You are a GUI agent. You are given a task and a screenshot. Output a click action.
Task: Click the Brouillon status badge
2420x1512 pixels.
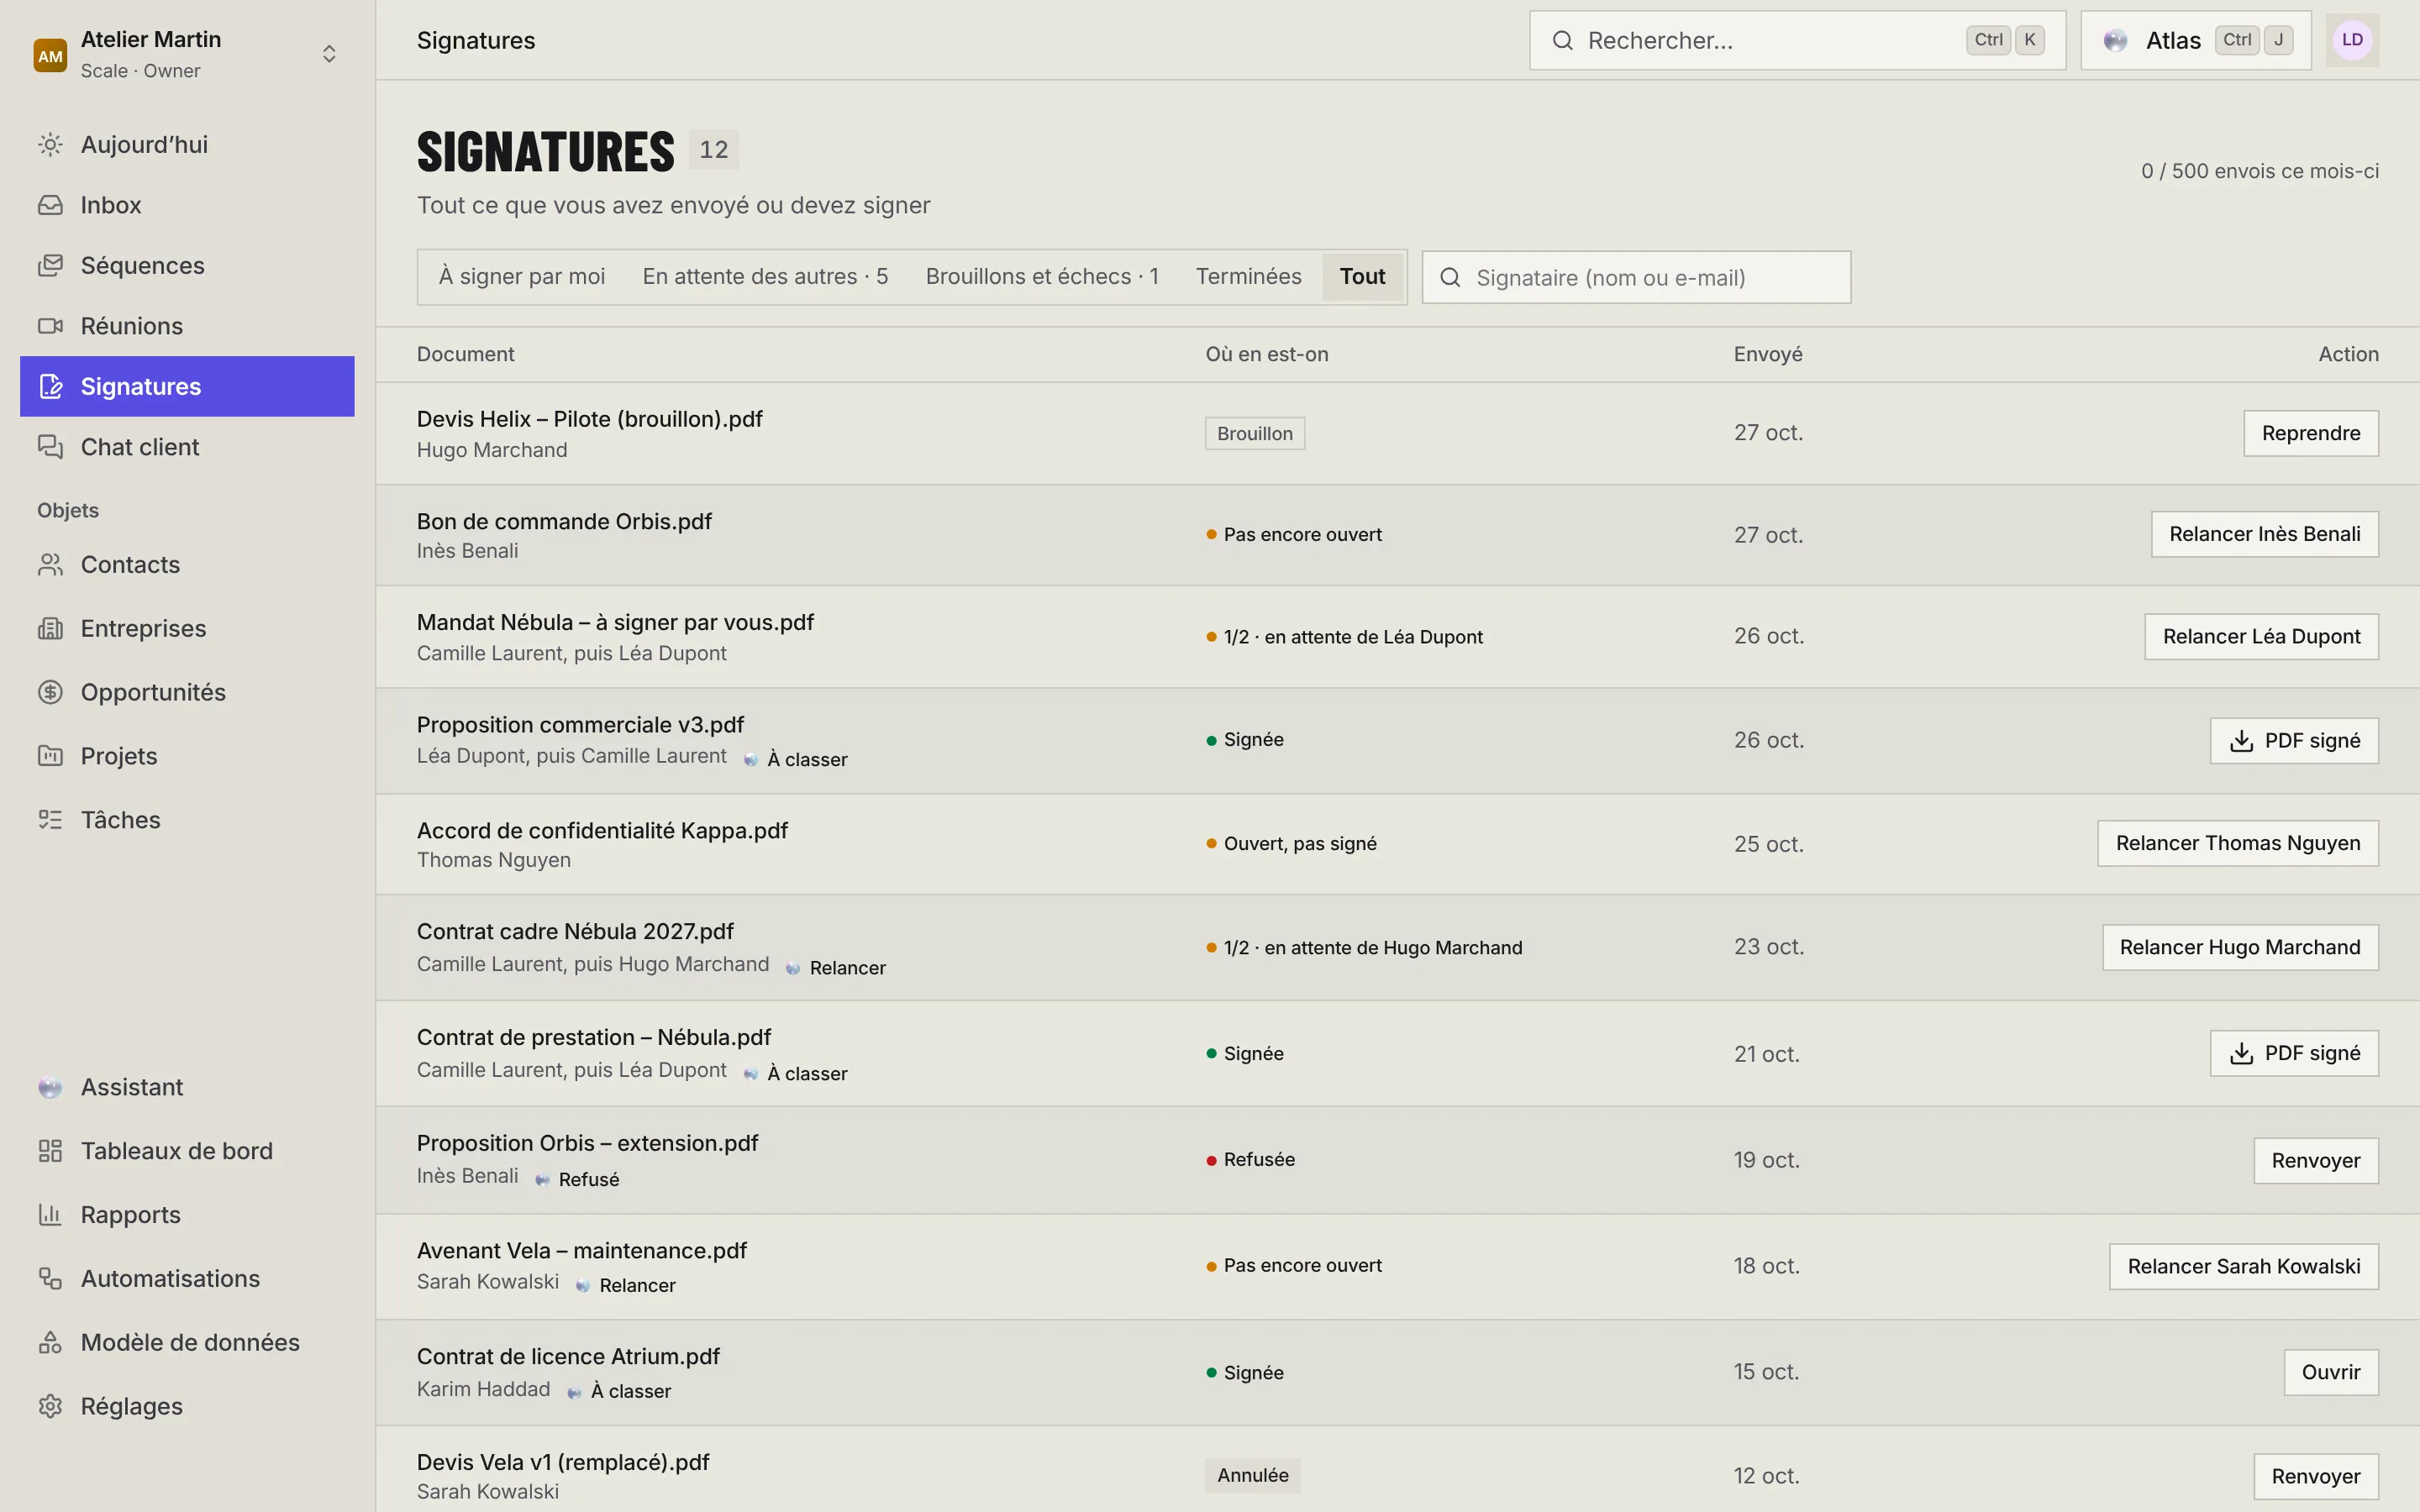[x=1255, y=434]
